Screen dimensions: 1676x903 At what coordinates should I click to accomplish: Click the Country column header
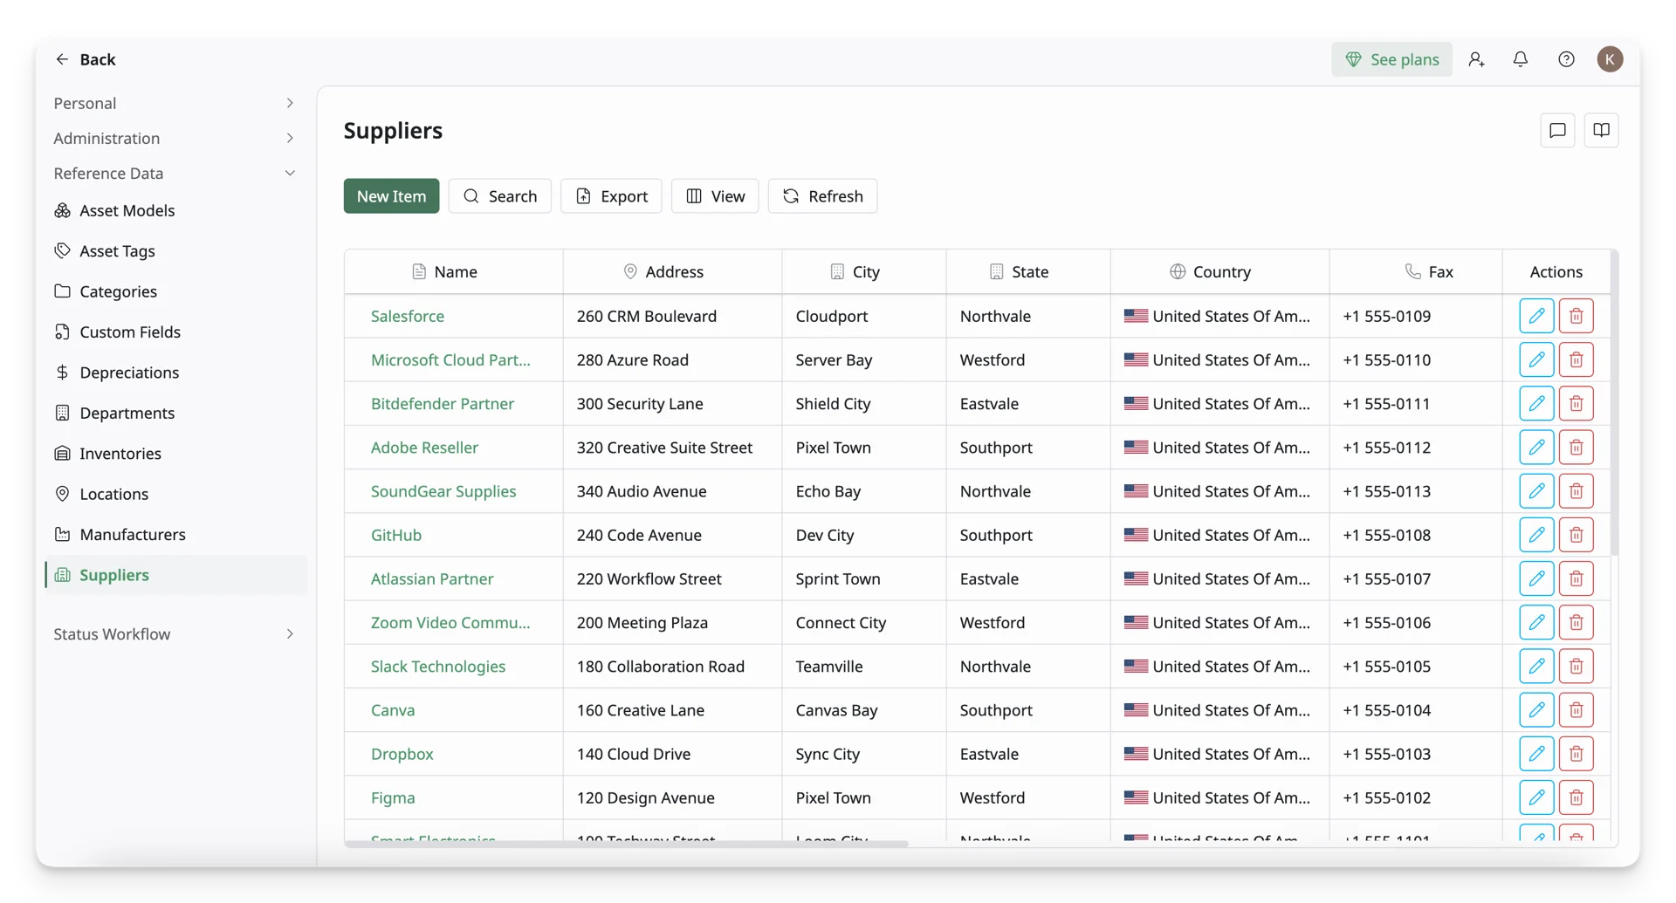pos(1219,271)
